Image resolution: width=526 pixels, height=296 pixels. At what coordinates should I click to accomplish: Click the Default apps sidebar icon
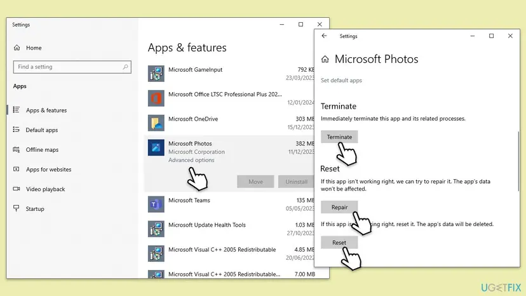point(16,130)
